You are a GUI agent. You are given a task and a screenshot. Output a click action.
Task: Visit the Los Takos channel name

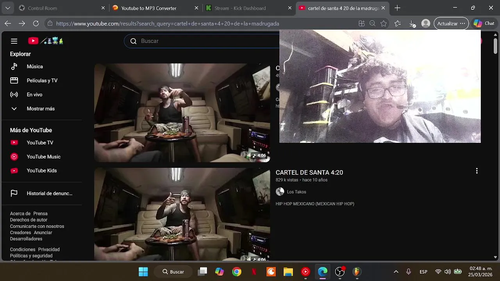[x=296, y=192]
